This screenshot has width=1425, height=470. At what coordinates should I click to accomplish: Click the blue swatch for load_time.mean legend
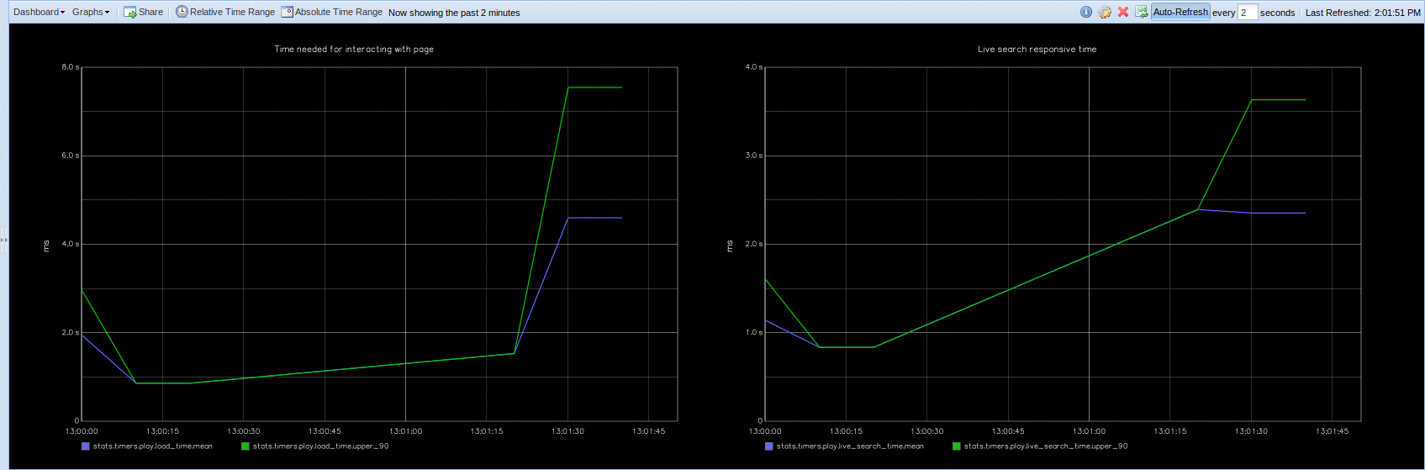[86, 446]
